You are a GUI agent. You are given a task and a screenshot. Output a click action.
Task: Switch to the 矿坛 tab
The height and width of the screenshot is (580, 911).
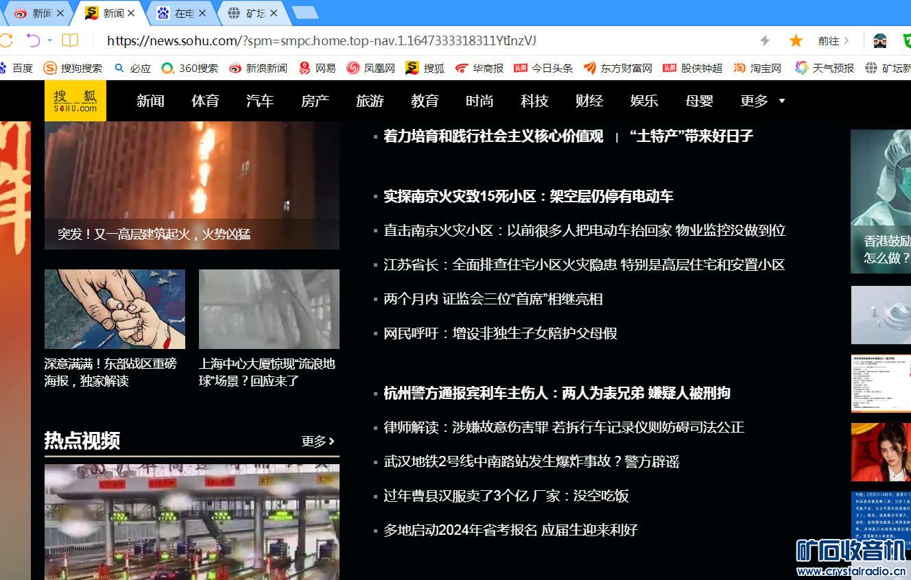pyautogui.click(x=254, y=13)
